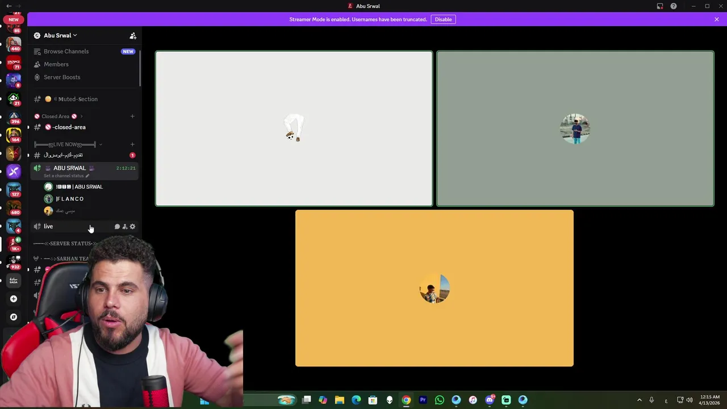Collapse the Closed Area category
This screenshot has height=409, width=727.
coord(58,116)
